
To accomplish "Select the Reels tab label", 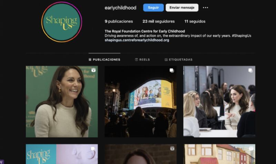I will click(144, 59).
